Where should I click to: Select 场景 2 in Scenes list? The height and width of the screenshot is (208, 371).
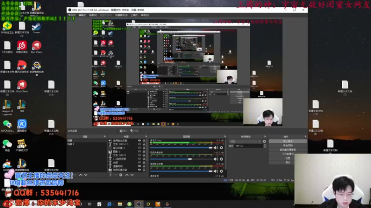pyautogui.click(x=87, y=144)
